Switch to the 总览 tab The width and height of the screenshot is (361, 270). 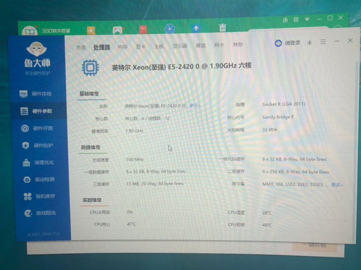[81, 48]
